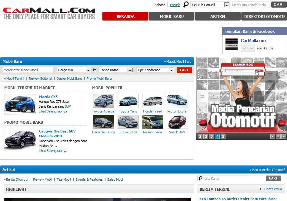Open the KTB Tambah 45 Outlet headline
This screenshot has width=287, height=201.
(x=238, y=199)
